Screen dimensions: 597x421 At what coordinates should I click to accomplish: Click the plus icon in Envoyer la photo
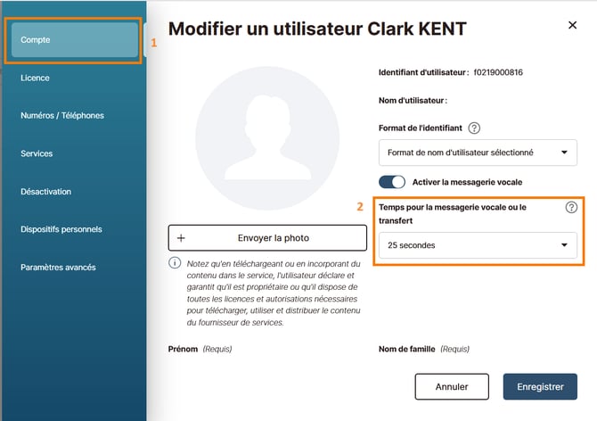[181, 238]
